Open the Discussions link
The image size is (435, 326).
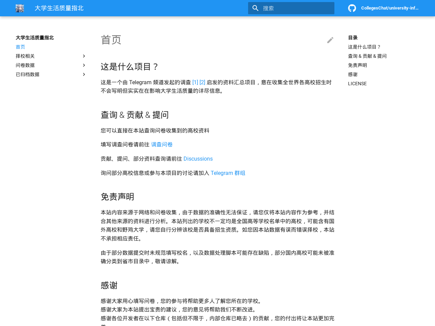[x=198, y=158]
